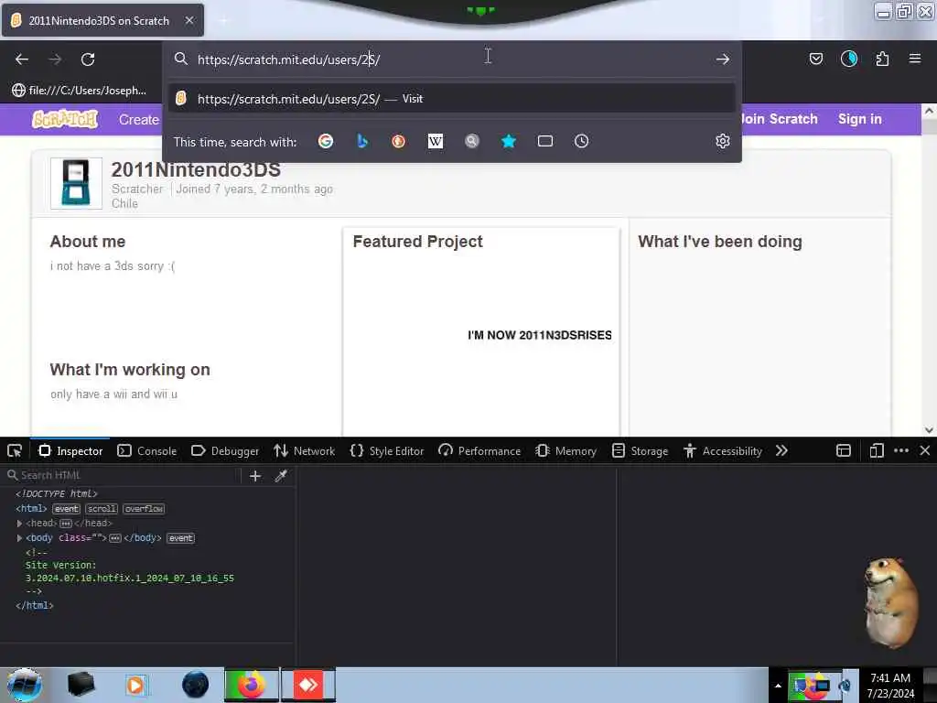Click Join Scratch link
Screen dimensions: 937x703
(x=778, y=119)
